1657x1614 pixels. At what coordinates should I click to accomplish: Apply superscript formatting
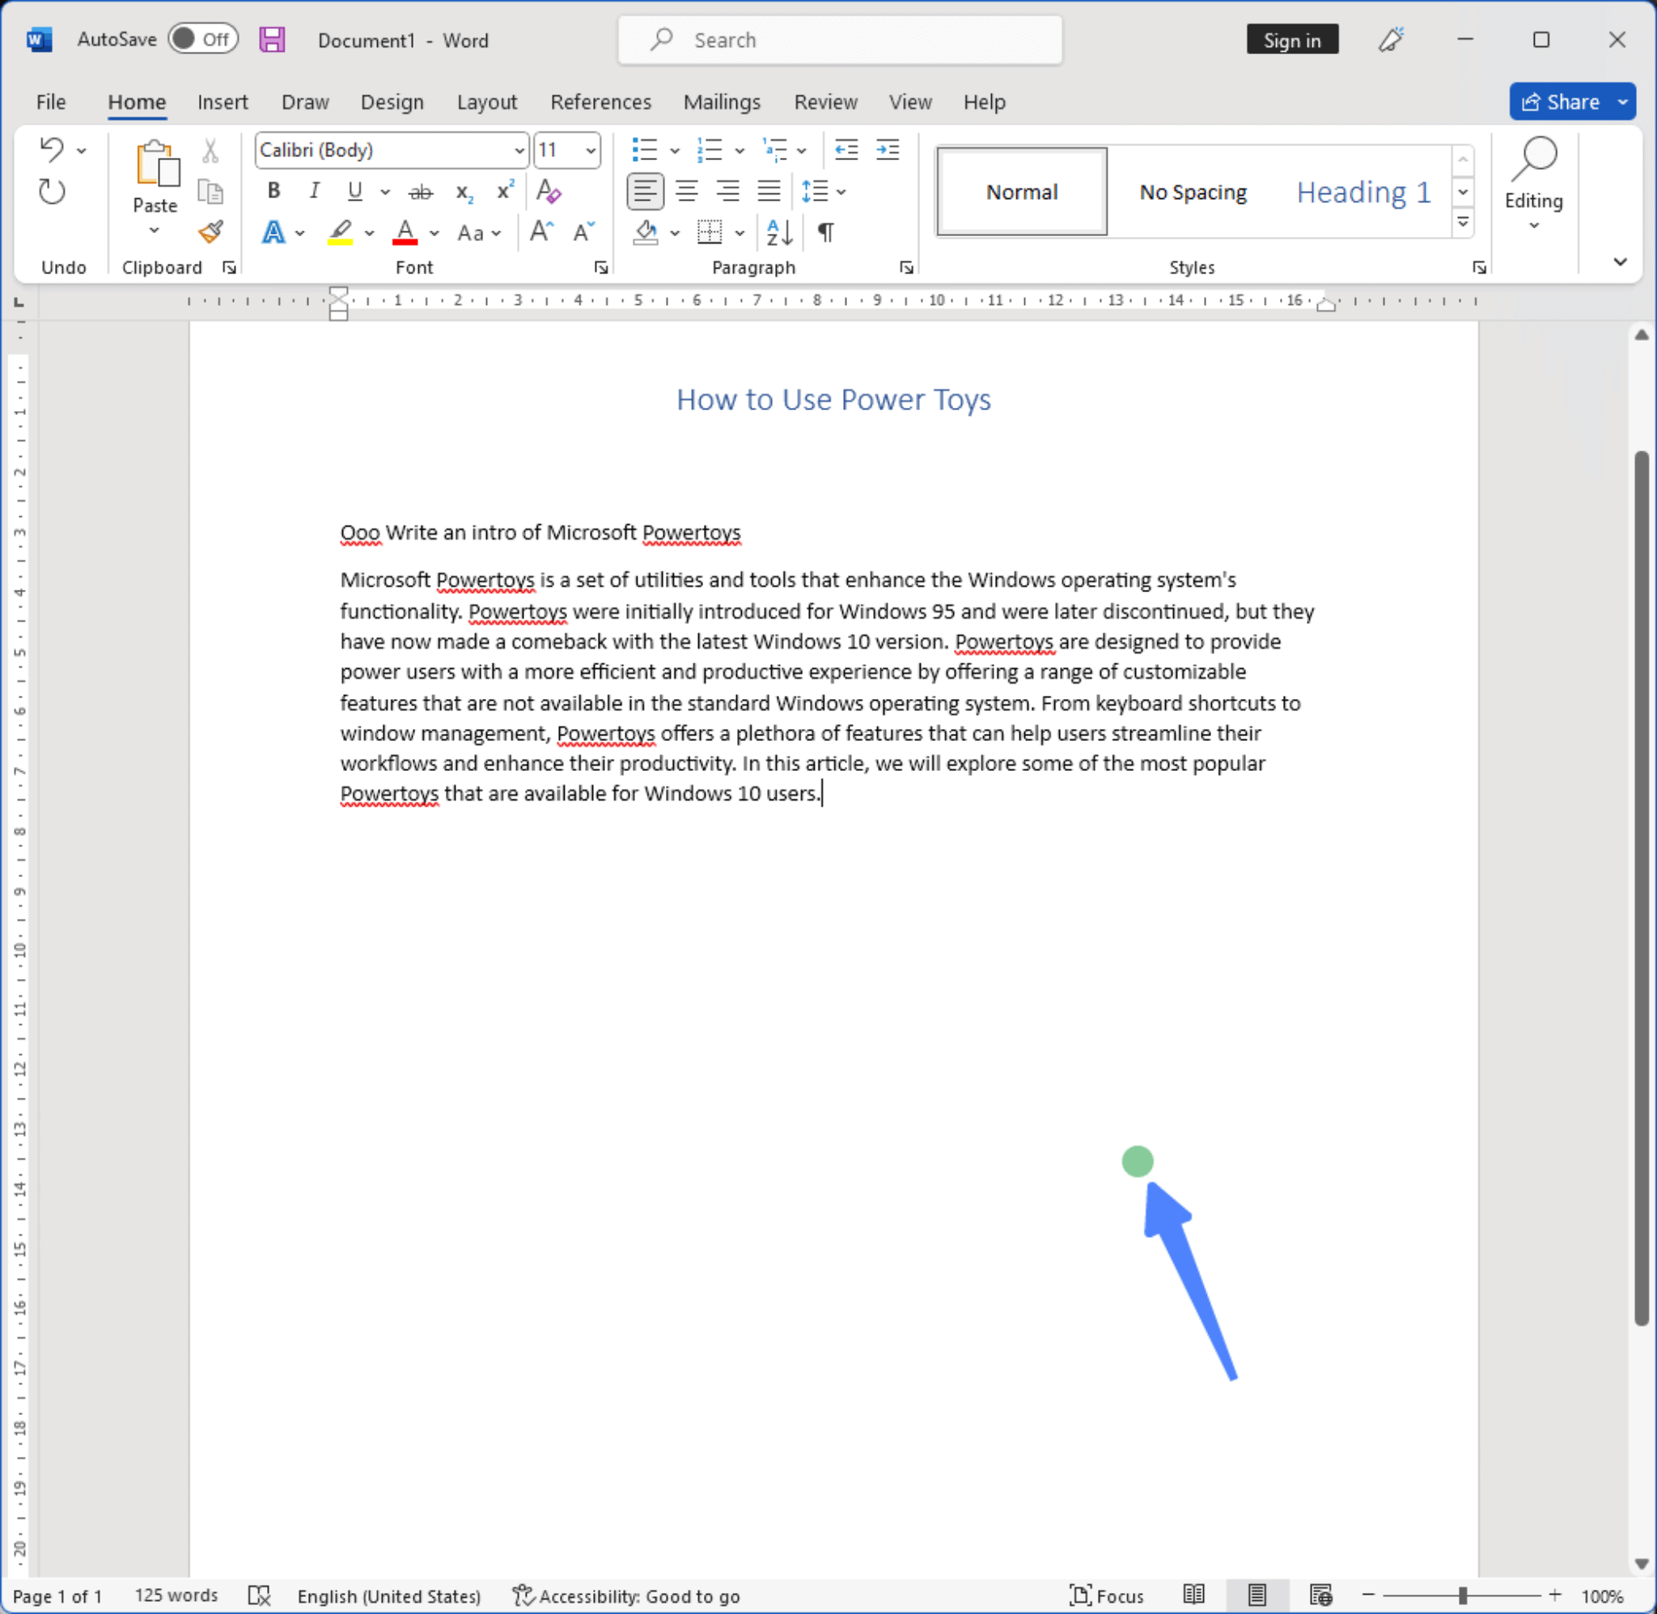click(x=505, y=191)
